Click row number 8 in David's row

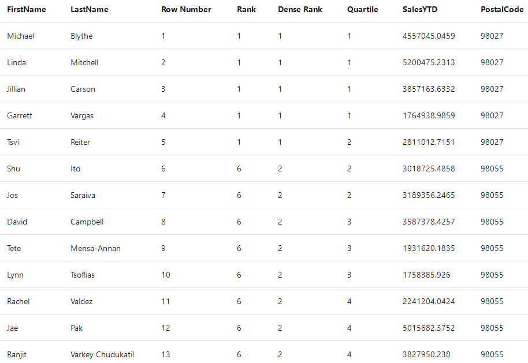pyautogui.click(x=163, y=222)
